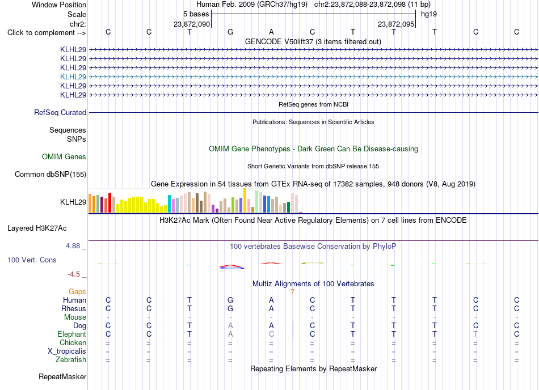
Task: Click the red bar in GTEx chart
Action: [x=110, y=202]
